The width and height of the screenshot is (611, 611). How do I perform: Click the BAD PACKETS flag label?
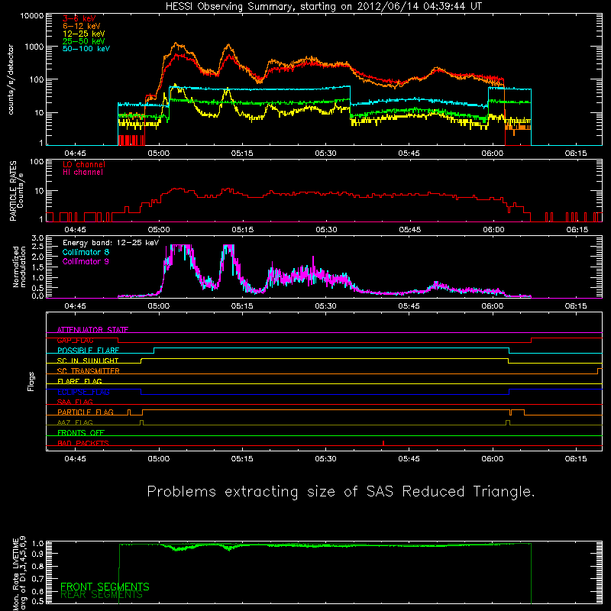83,443
